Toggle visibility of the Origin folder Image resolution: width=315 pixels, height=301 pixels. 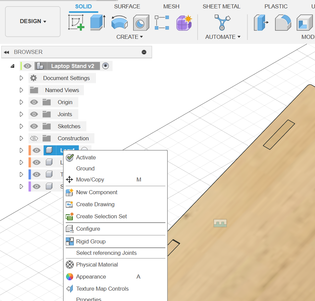coord(34,102)
